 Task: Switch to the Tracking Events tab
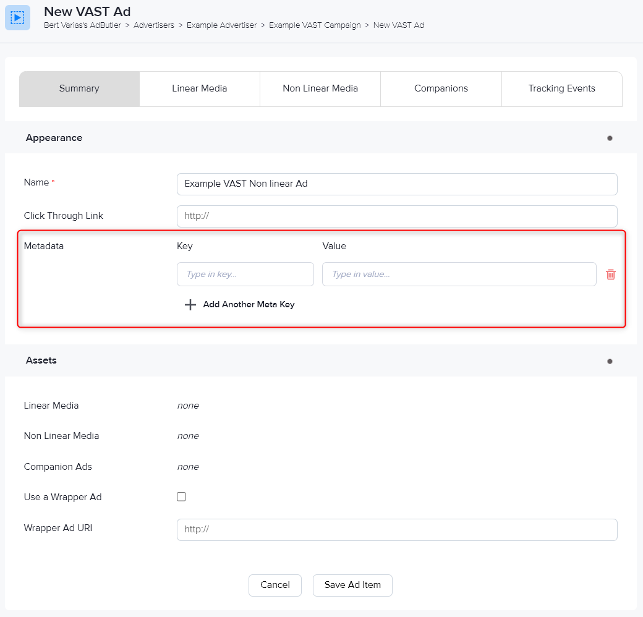pyautogui.click(x=561, y=88)
